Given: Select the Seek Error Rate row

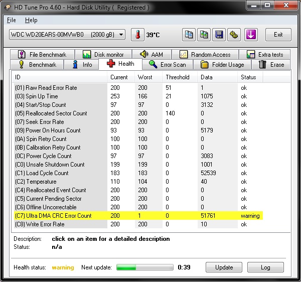Looking at the screenshot, I should (x=138, y=122).
